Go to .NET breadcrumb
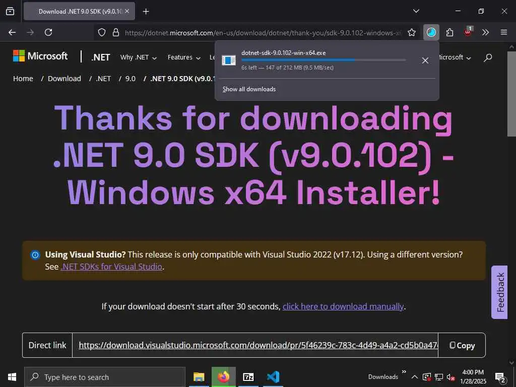The height and width of the screenshot is (387, 516). pyautogui.click(x=103, y=79)
